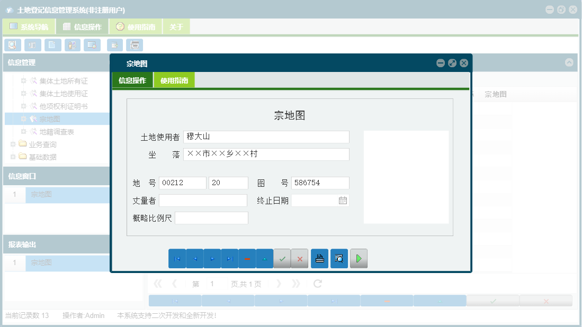The image size is (582, 327).
Task: Click the 土地使用者 input field
Action: click(265, 137)
